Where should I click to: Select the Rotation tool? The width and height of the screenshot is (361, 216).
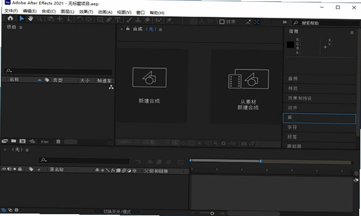80,19
